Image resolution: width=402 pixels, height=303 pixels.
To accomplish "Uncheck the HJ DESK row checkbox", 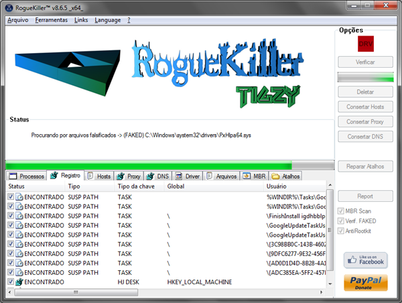I will (11, 282).
